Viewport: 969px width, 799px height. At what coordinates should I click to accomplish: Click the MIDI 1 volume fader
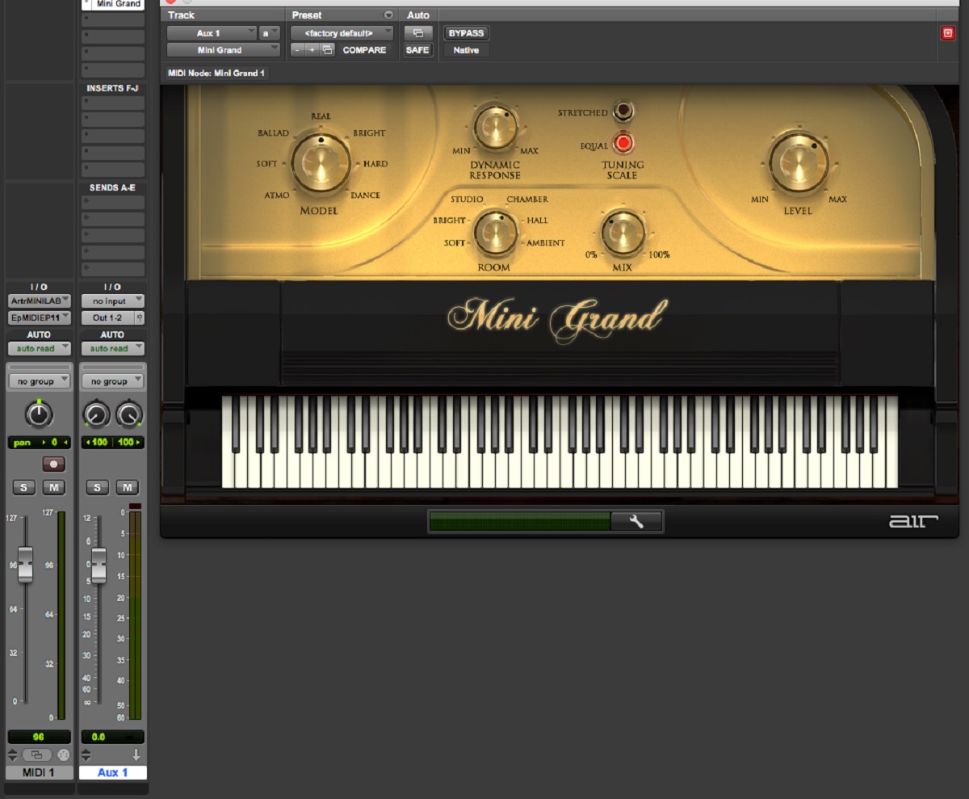point(25,563)
